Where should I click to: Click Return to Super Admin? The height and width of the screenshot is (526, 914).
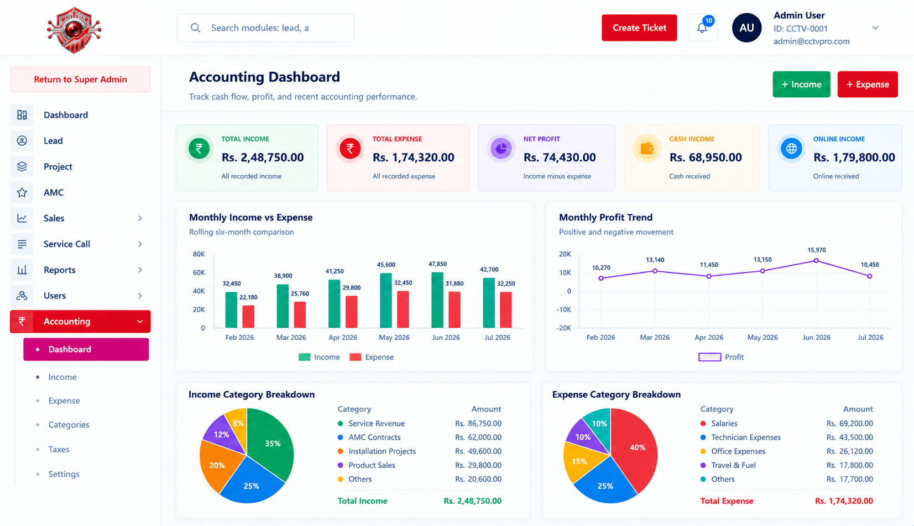coord(80,80)
